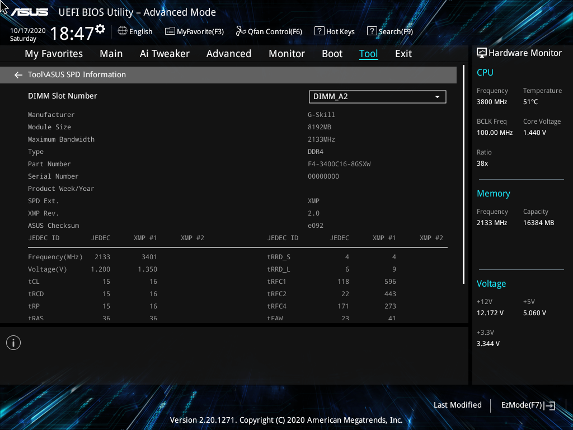Click the CPU frequency 3800 MHz

[492, 102]
